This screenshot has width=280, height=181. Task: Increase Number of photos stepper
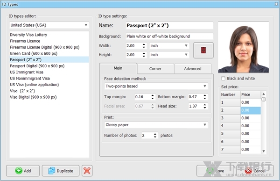tap(155, 134)
